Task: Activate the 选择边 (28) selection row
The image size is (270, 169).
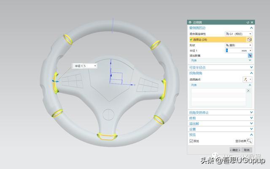Action: (218, 40)
